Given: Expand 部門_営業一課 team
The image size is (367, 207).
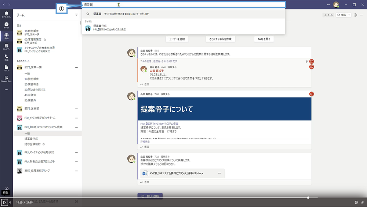Looking at the screenshot, I should [x=33, y=67].
